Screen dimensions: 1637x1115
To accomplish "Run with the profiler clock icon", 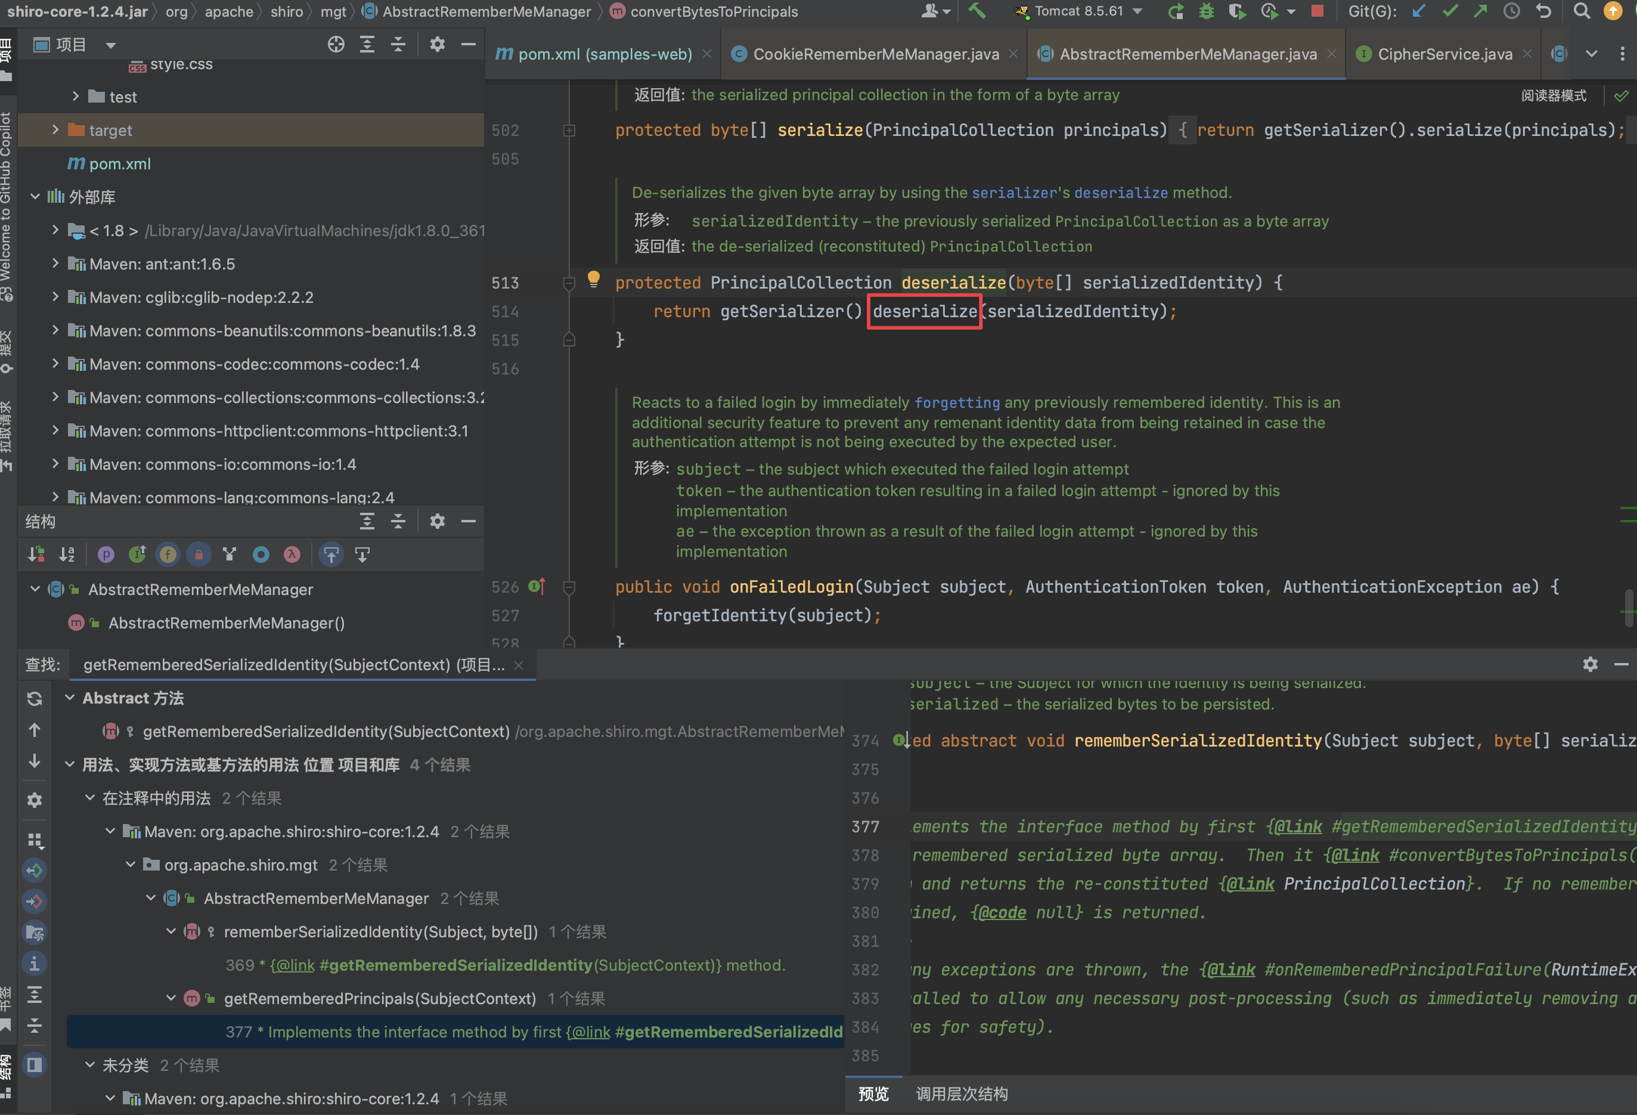I will click(1269, 11).
